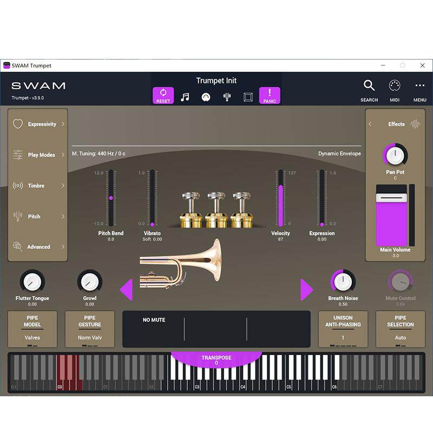The height and width of the screenshot is (433, 433).
Task: Click the Expression slider
Action: (x=322, y=198)
